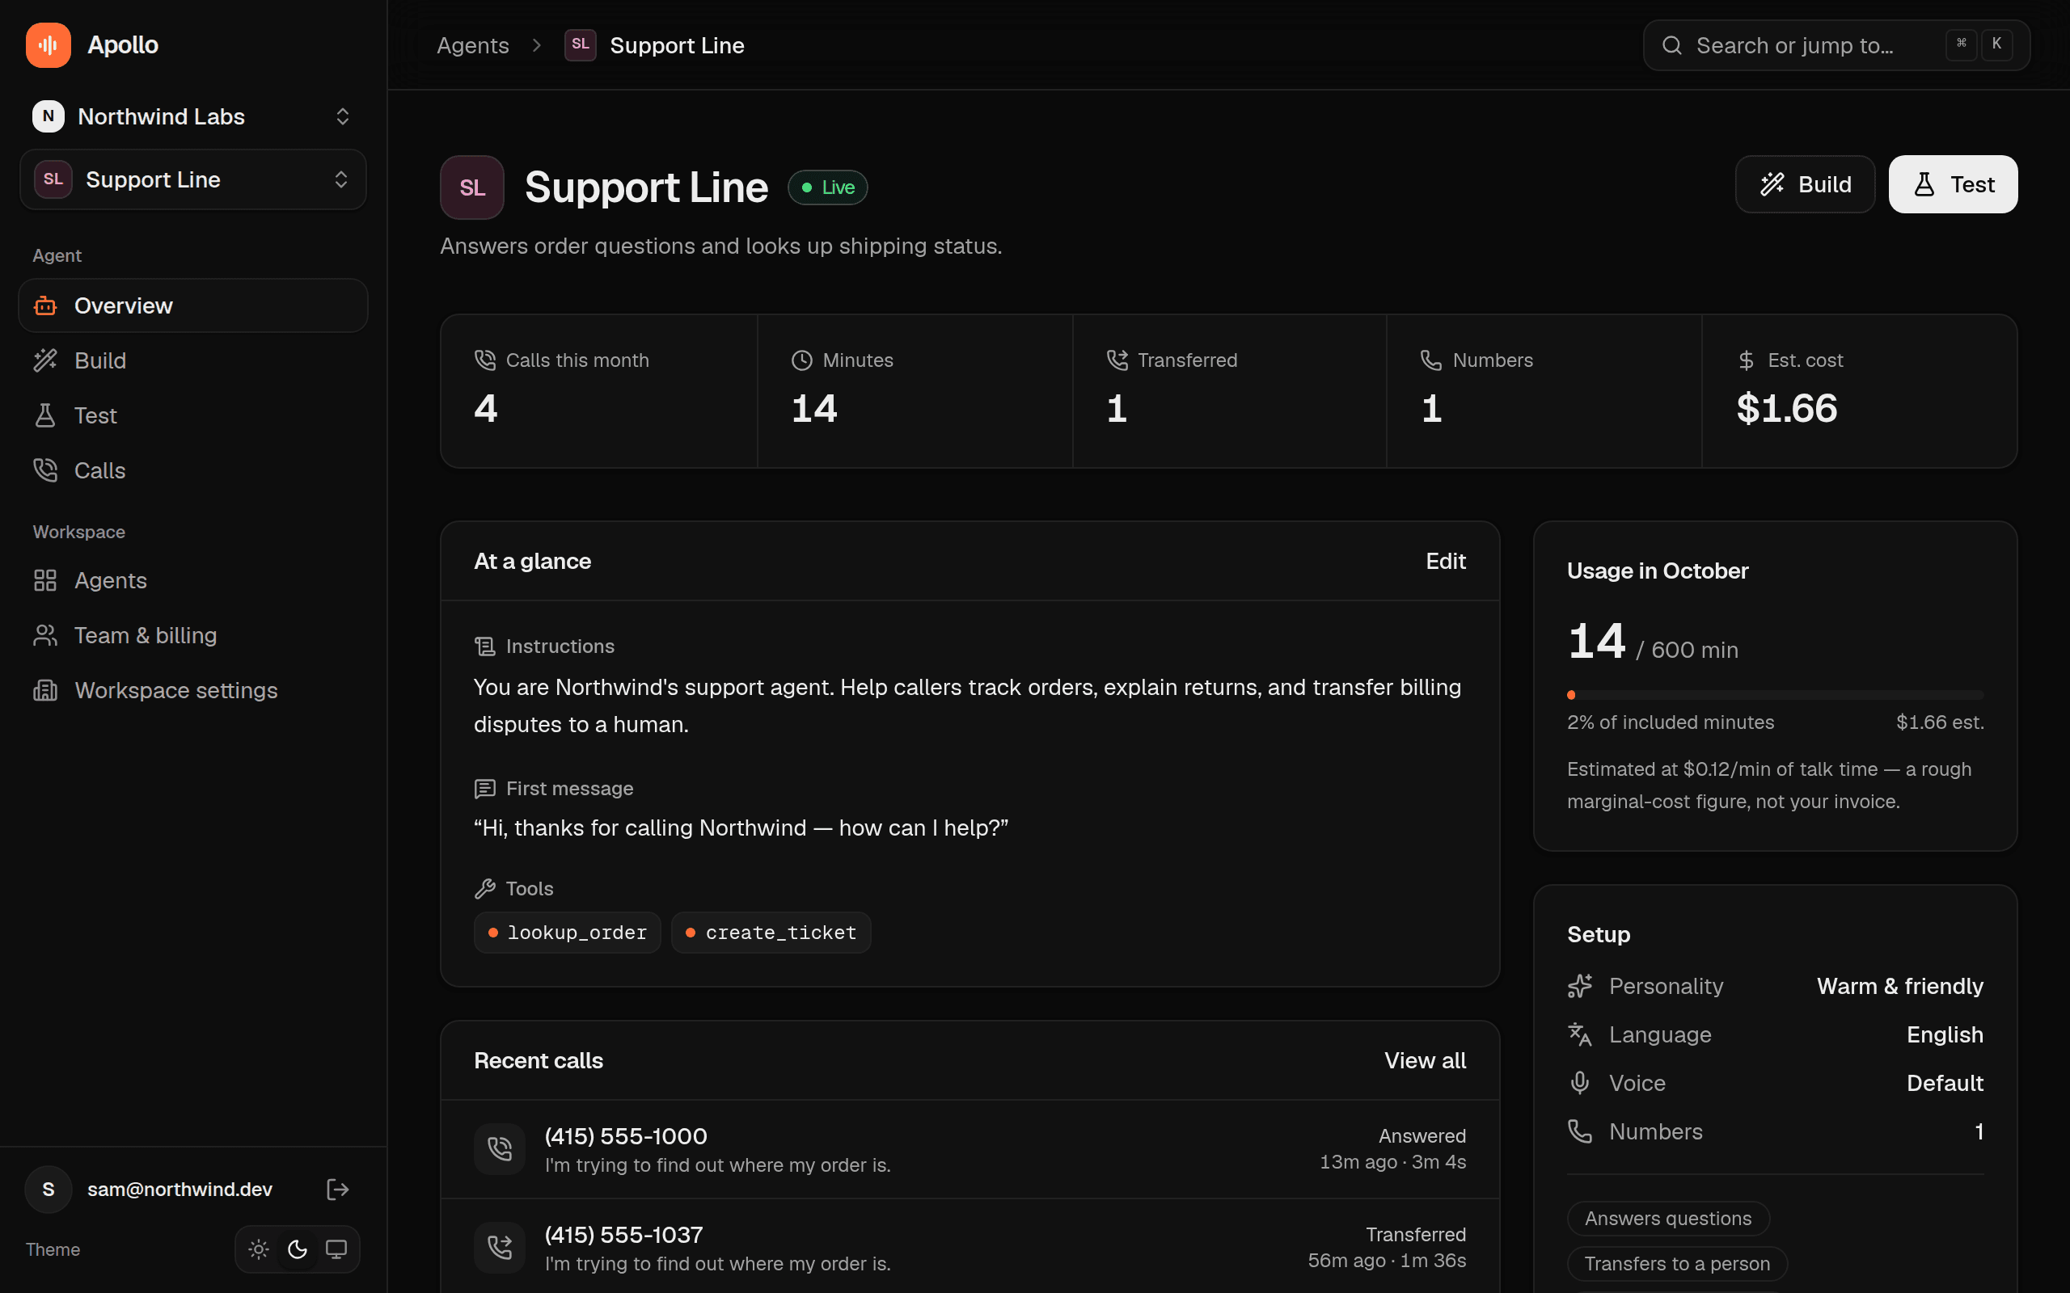Click the Est. cost dollar icon

pyautogui.click(x=1747, y=360)
